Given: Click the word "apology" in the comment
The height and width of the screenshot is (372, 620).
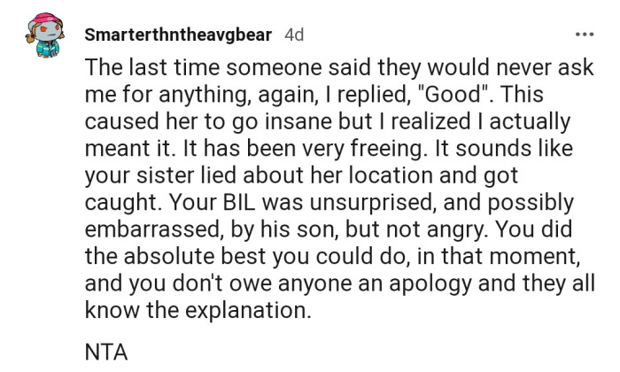Looking at the screenshot, I should click(x=430, y=283).
